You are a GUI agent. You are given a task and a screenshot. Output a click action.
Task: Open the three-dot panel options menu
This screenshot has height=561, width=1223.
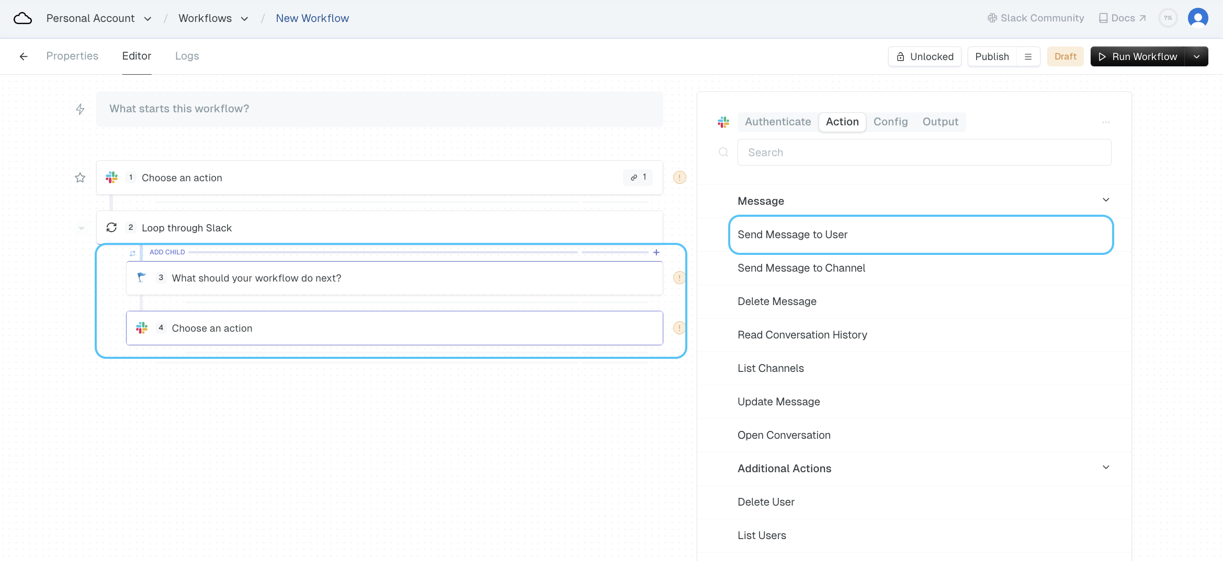[1106, 122]
